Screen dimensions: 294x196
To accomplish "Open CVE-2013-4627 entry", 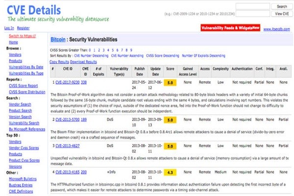I will 68,146.
